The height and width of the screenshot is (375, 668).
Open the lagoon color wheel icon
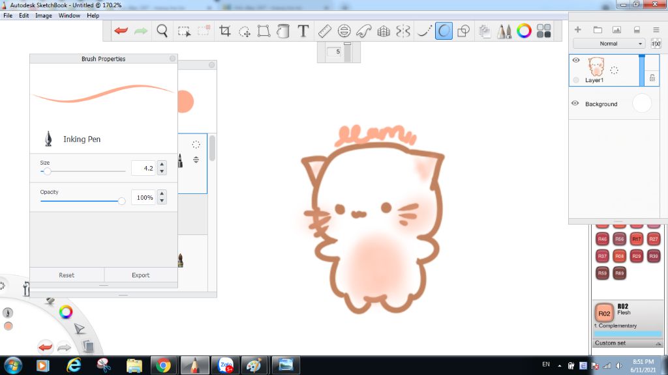pyautogui.click(x=66, y=312)
